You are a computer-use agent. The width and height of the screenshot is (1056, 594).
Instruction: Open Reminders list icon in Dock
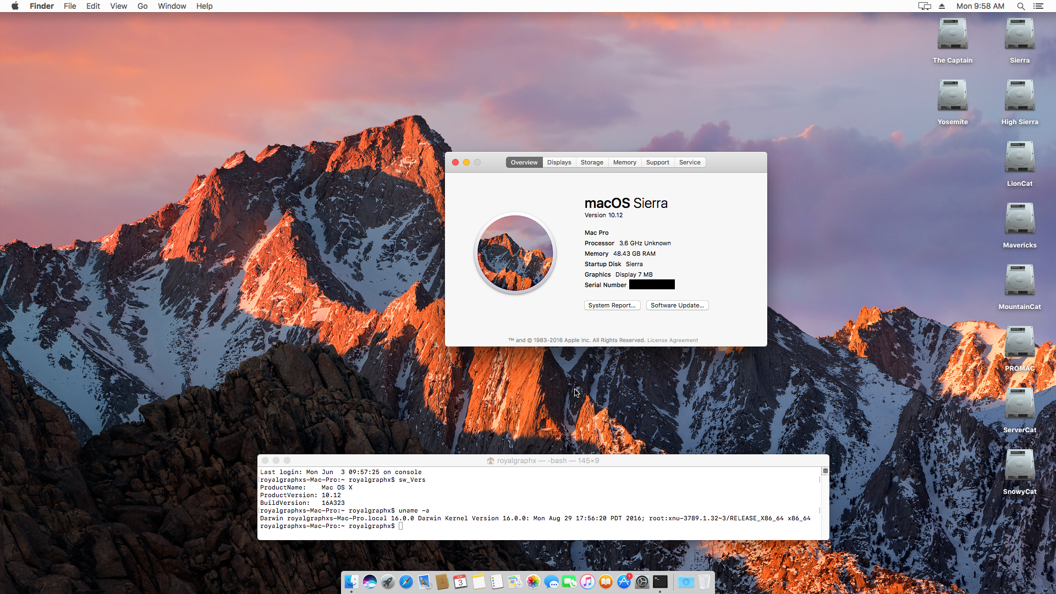[497, 581]
